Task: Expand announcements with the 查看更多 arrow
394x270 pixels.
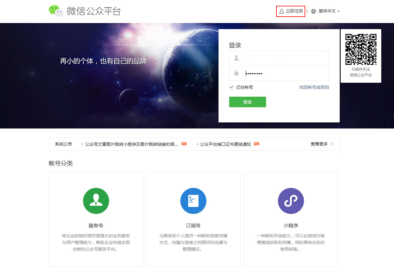Action: click(332, 144)
